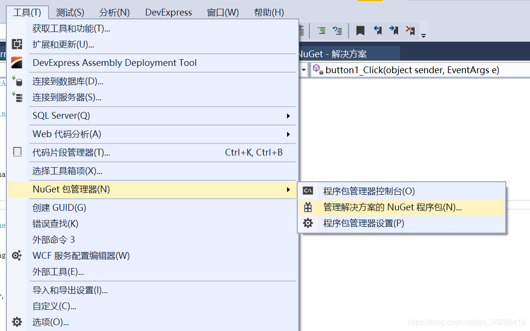The image size is (530, 331).
Task: Select 连接到服务器(S)... menu item
Action: (x=152, y=97)
